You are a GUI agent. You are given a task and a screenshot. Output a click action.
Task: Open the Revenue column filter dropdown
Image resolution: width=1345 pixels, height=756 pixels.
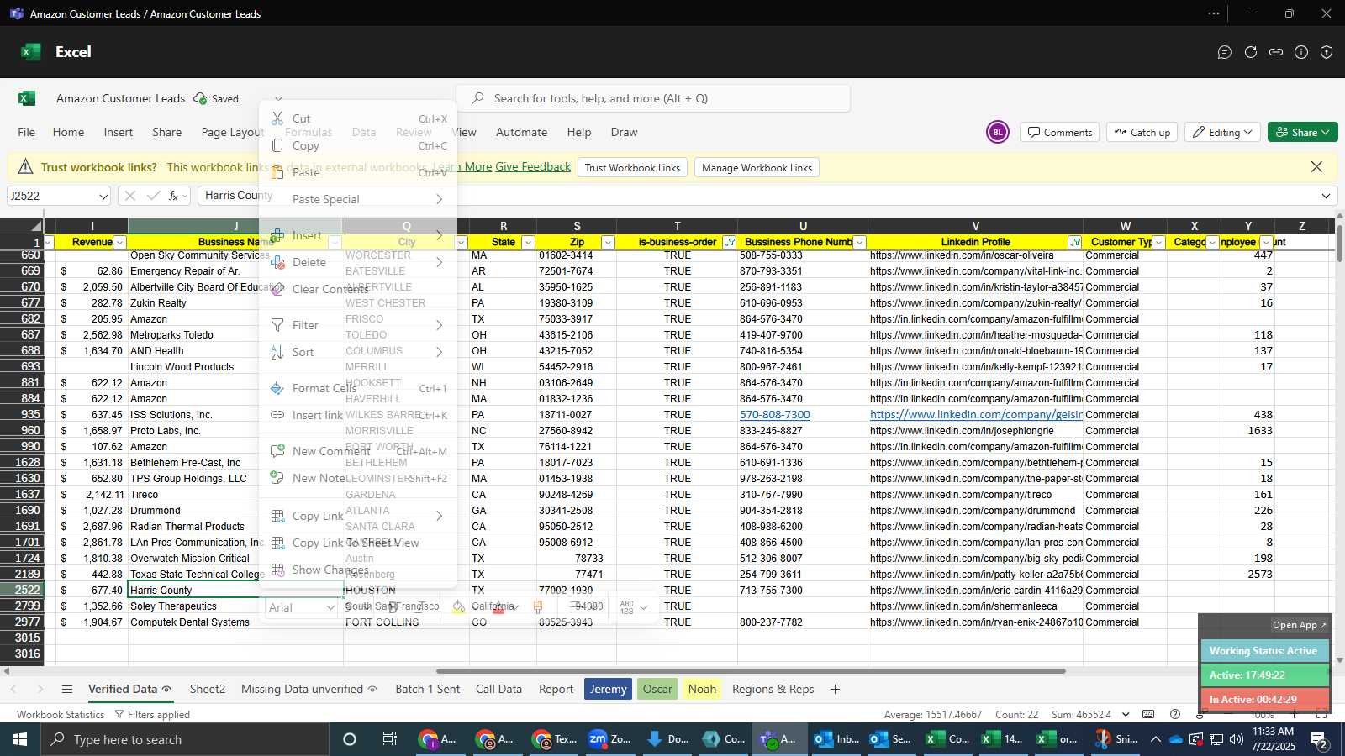[x=119, y=242]
